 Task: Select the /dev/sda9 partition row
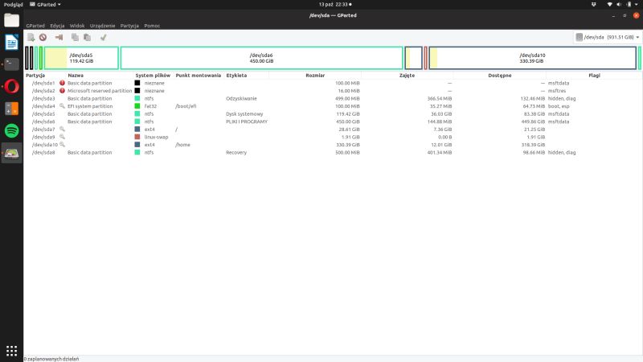tap(333, 137)
